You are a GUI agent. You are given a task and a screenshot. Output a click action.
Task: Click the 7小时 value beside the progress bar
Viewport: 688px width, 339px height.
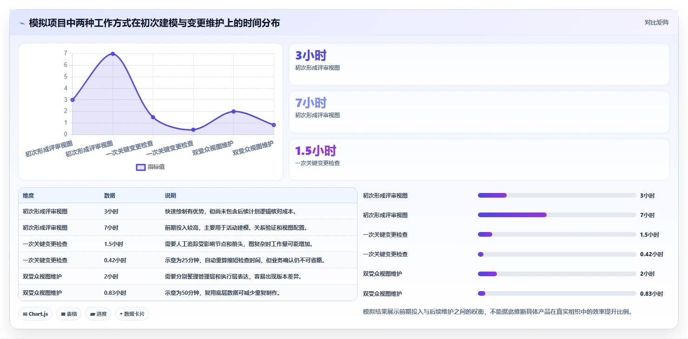[647, 215]
